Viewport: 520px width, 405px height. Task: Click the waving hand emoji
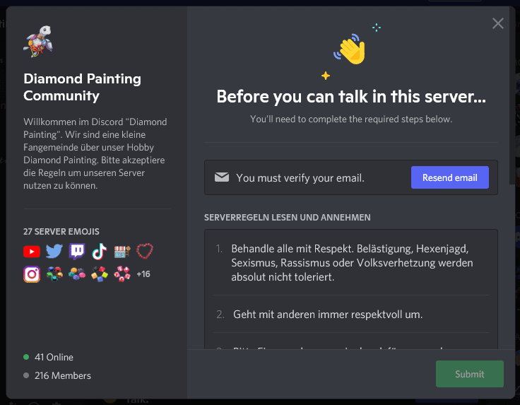click(x=349, y=49)
